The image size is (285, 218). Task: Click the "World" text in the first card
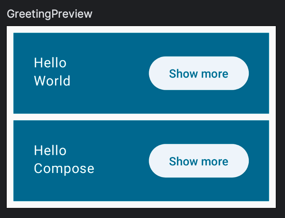(x=52, y=81)
